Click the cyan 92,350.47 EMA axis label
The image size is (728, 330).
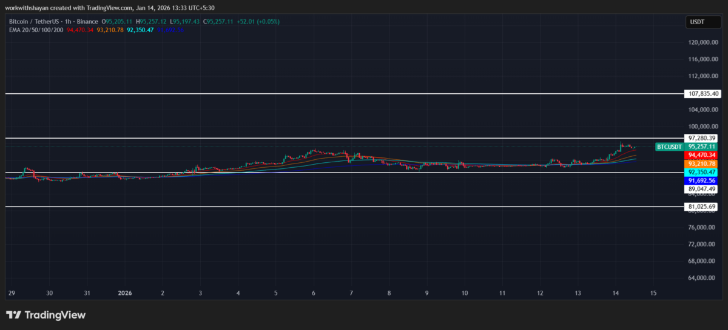point(702,172)
